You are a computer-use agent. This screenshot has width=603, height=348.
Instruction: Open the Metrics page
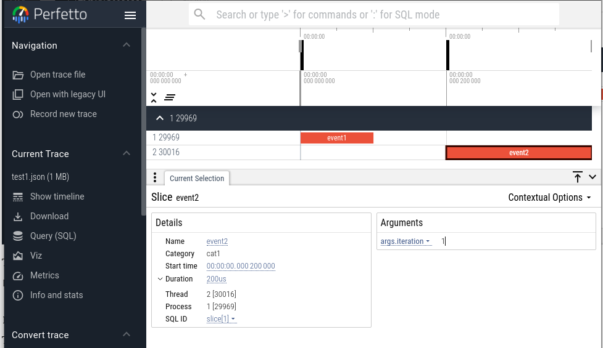click(x=44, y=275)
